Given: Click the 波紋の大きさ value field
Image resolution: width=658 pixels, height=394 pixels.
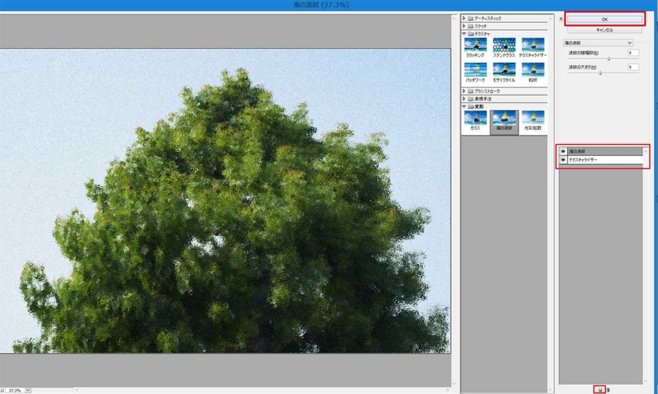Looking at the screenshot, I should (x=634, y=67).
